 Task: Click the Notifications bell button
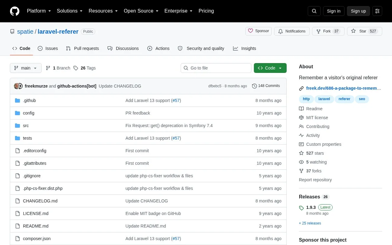[x=292, y=31]
